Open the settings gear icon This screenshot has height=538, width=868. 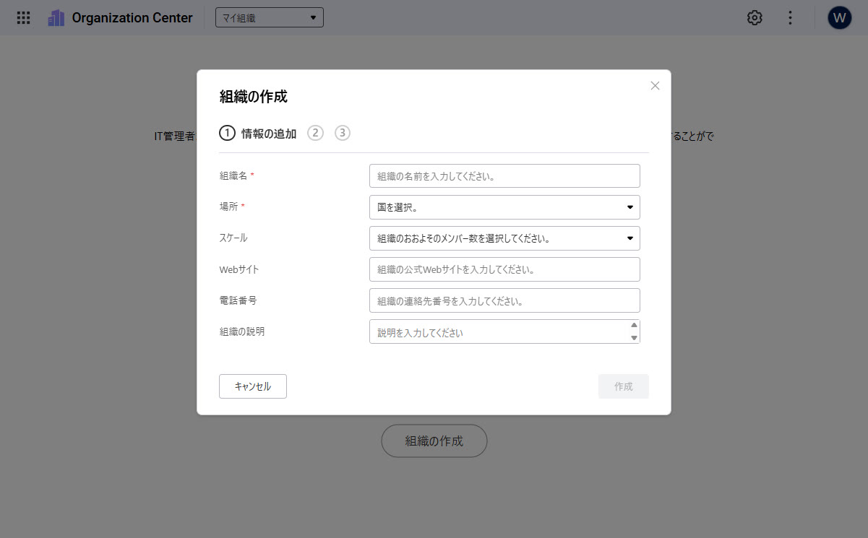[x=755, y=18]
